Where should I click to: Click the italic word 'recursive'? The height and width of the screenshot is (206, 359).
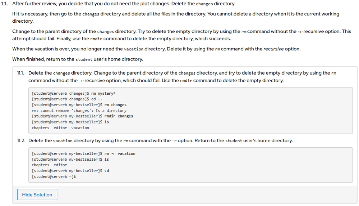point(273,49)
